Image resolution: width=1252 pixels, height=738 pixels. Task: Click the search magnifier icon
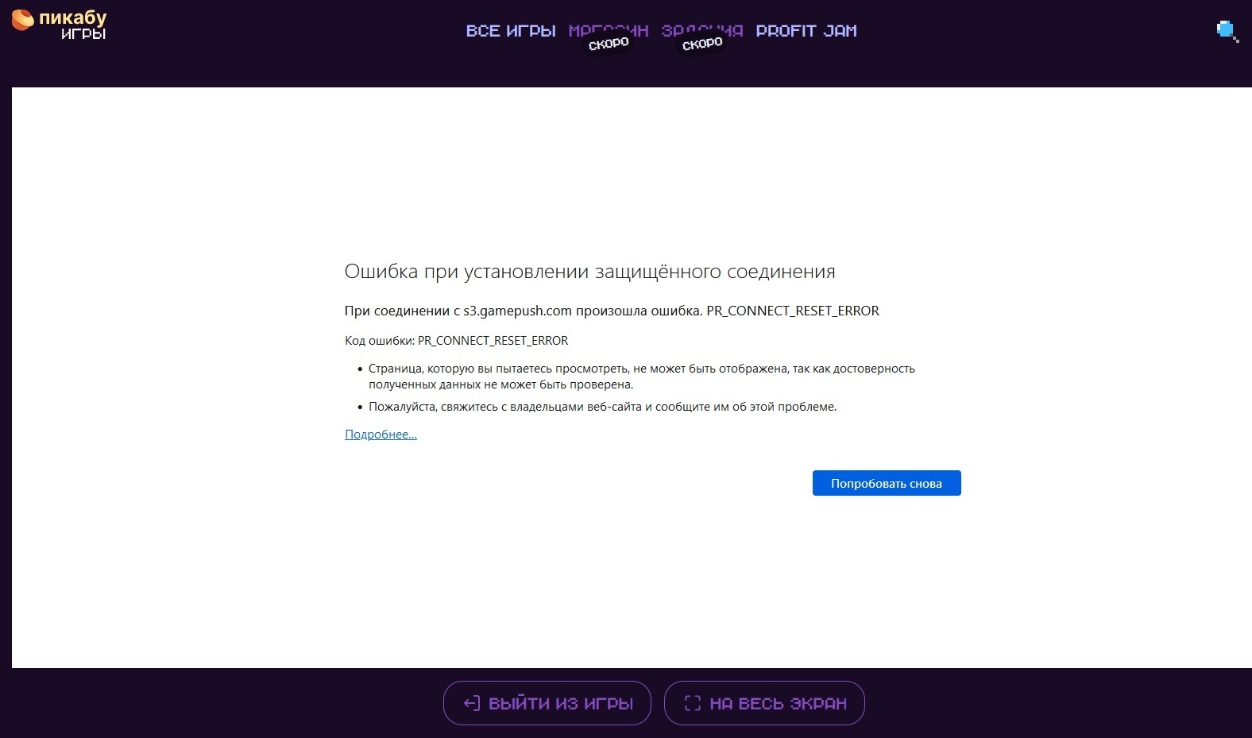click(x=1227, y=31)
